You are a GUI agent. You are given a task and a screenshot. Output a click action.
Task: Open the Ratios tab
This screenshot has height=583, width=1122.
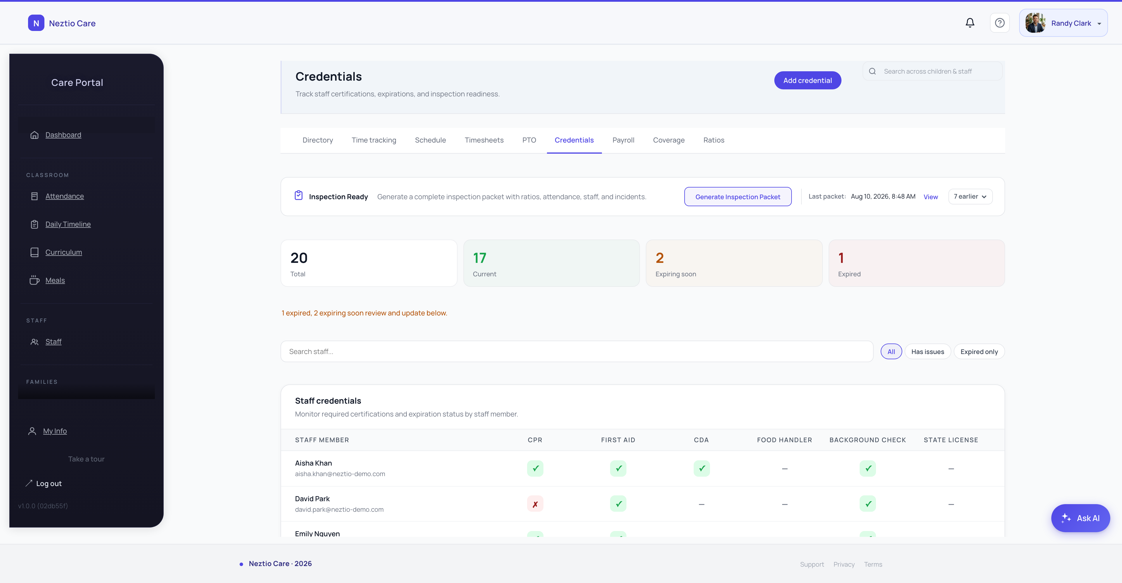714,140
